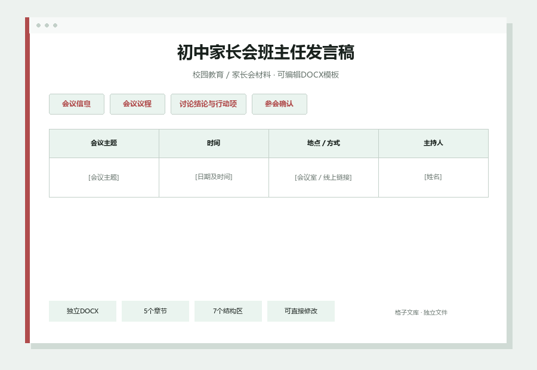Click the subtitle 校园教育 / 家长会材料

(x=232, y=75)
